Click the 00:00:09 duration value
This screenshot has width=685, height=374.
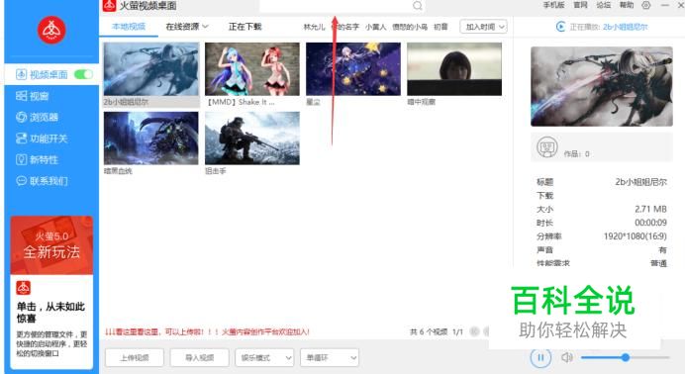pyautogui.click(x=650, y=223)
